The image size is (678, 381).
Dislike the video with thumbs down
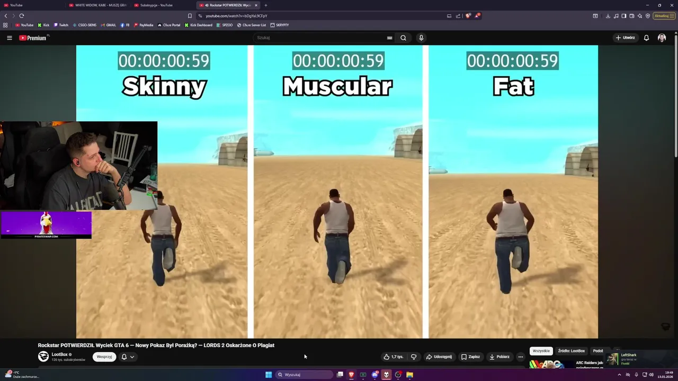pos(414,357)
